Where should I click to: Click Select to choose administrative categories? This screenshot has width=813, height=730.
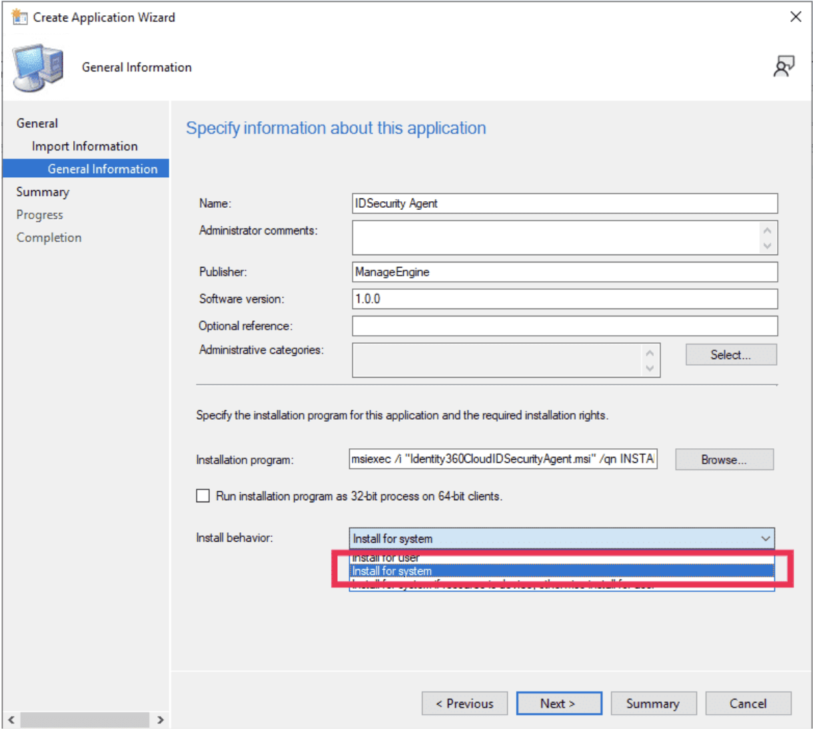[730, 354]
